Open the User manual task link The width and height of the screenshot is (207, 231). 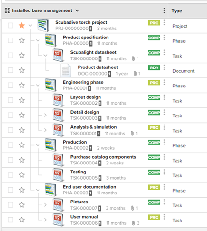(x=84, y=217)
